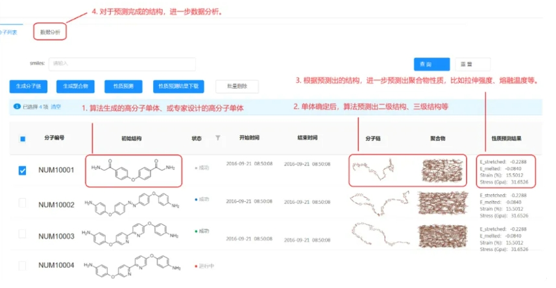The width and height of the screenshot is (556, 288).
Task: Open the polymer image in NUM10003 row
Action: pyautogui.click(x=442, y=236)
